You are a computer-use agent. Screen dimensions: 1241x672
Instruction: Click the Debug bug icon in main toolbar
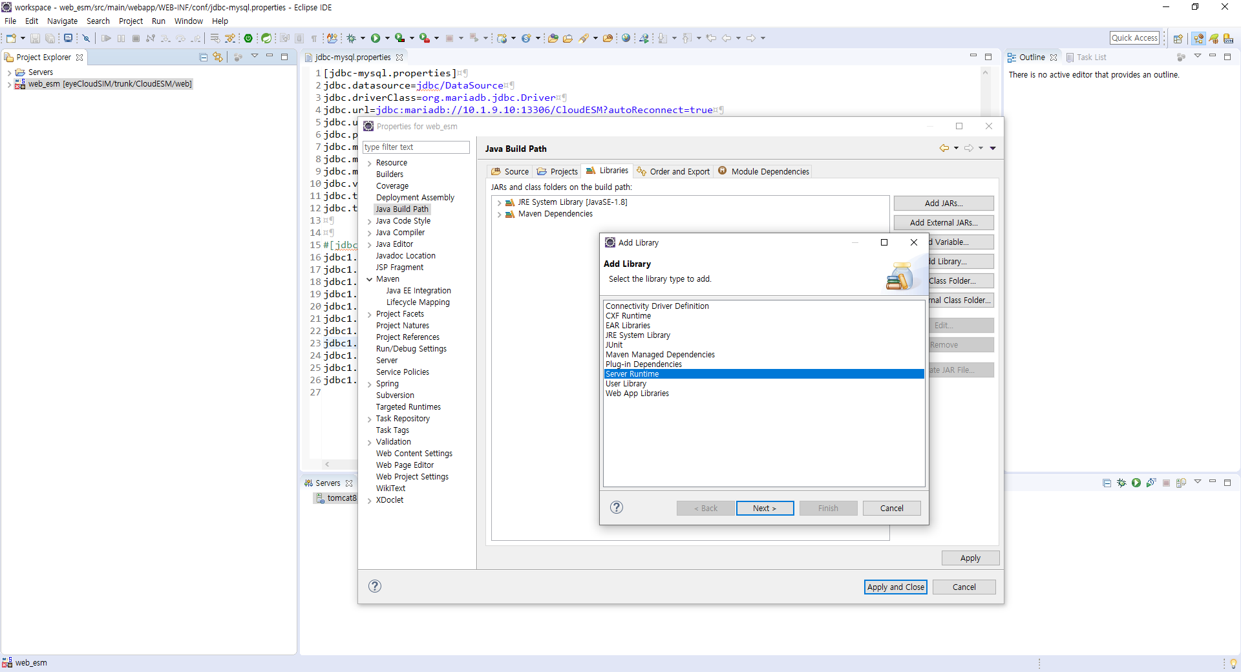point(352,38)
